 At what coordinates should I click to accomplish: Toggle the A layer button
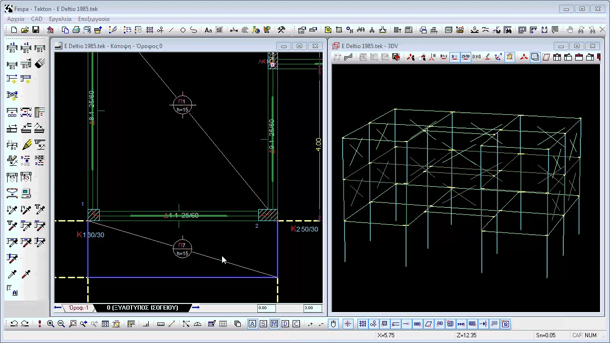252,324
